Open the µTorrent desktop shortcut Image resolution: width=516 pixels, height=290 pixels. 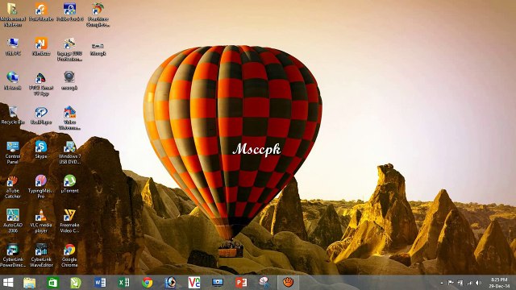tap(69, 184)
